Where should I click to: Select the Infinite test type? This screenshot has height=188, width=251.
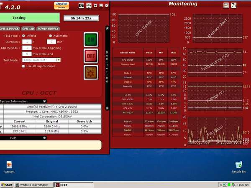point(23,36)
